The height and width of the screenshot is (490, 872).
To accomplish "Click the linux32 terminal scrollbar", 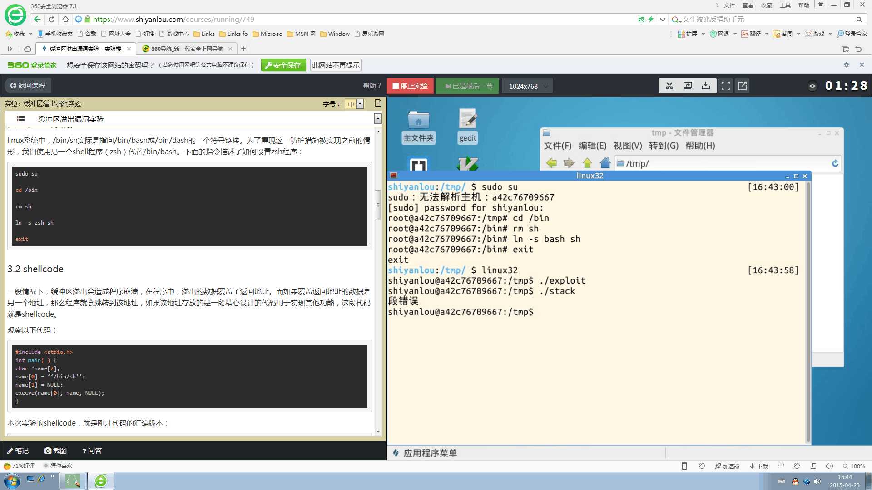I will click(x=808, y=312).
